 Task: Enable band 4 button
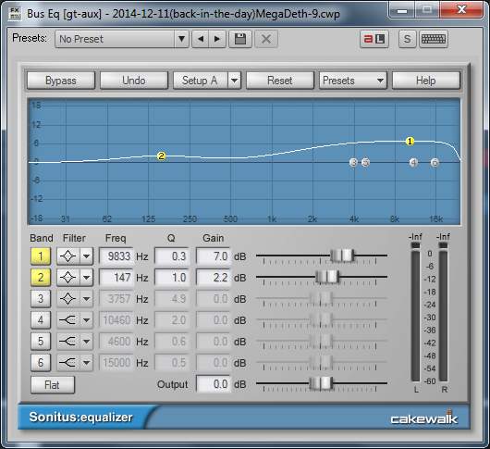41,320
